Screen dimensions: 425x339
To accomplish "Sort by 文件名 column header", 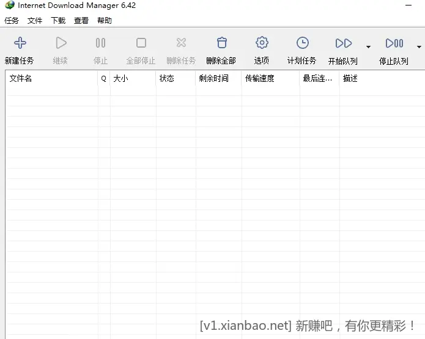I will pyautogui.click(x=51, y=79).
